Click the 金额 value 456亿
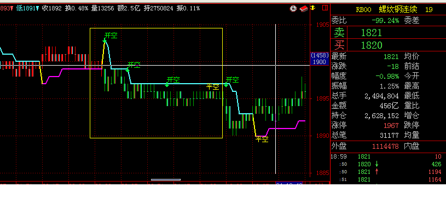The height and width of the screenshot is (210, 446). point(390,106)
